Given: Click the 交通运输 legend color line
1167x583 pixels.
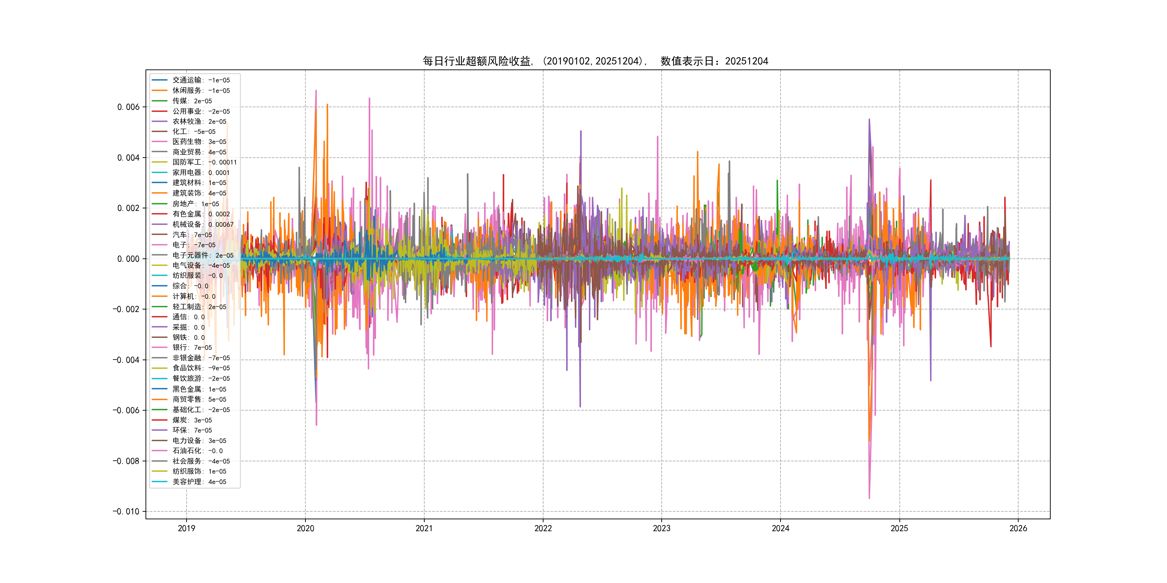Looking at the screenshot, I should (x=160, y=80).
